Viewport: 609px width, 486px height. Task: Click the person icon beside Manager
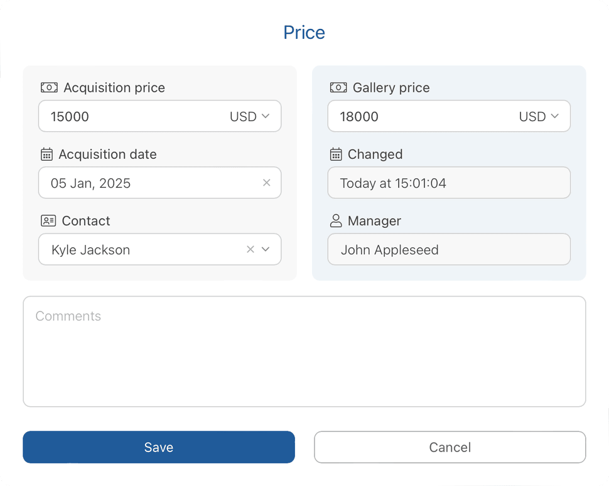click(336, 220)
